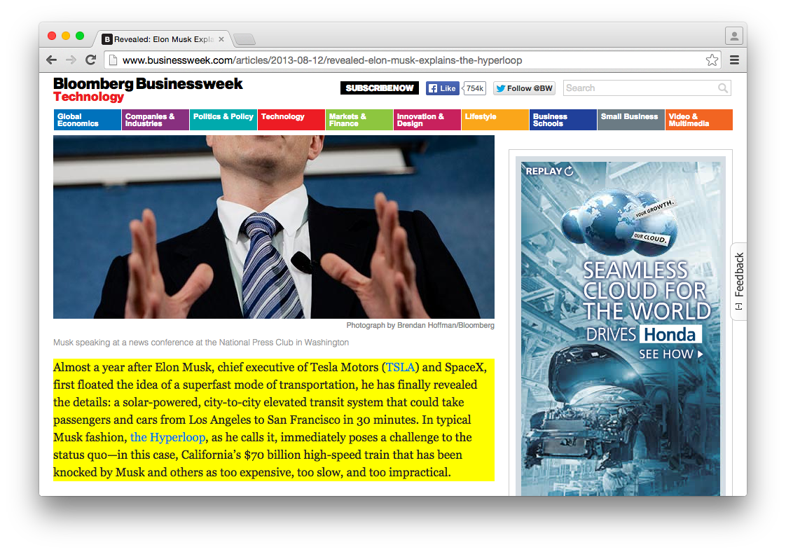This screenshot has width=786, height=552.
Task: Click the 754k like count bubble
Action: click(x=474, y=88)
